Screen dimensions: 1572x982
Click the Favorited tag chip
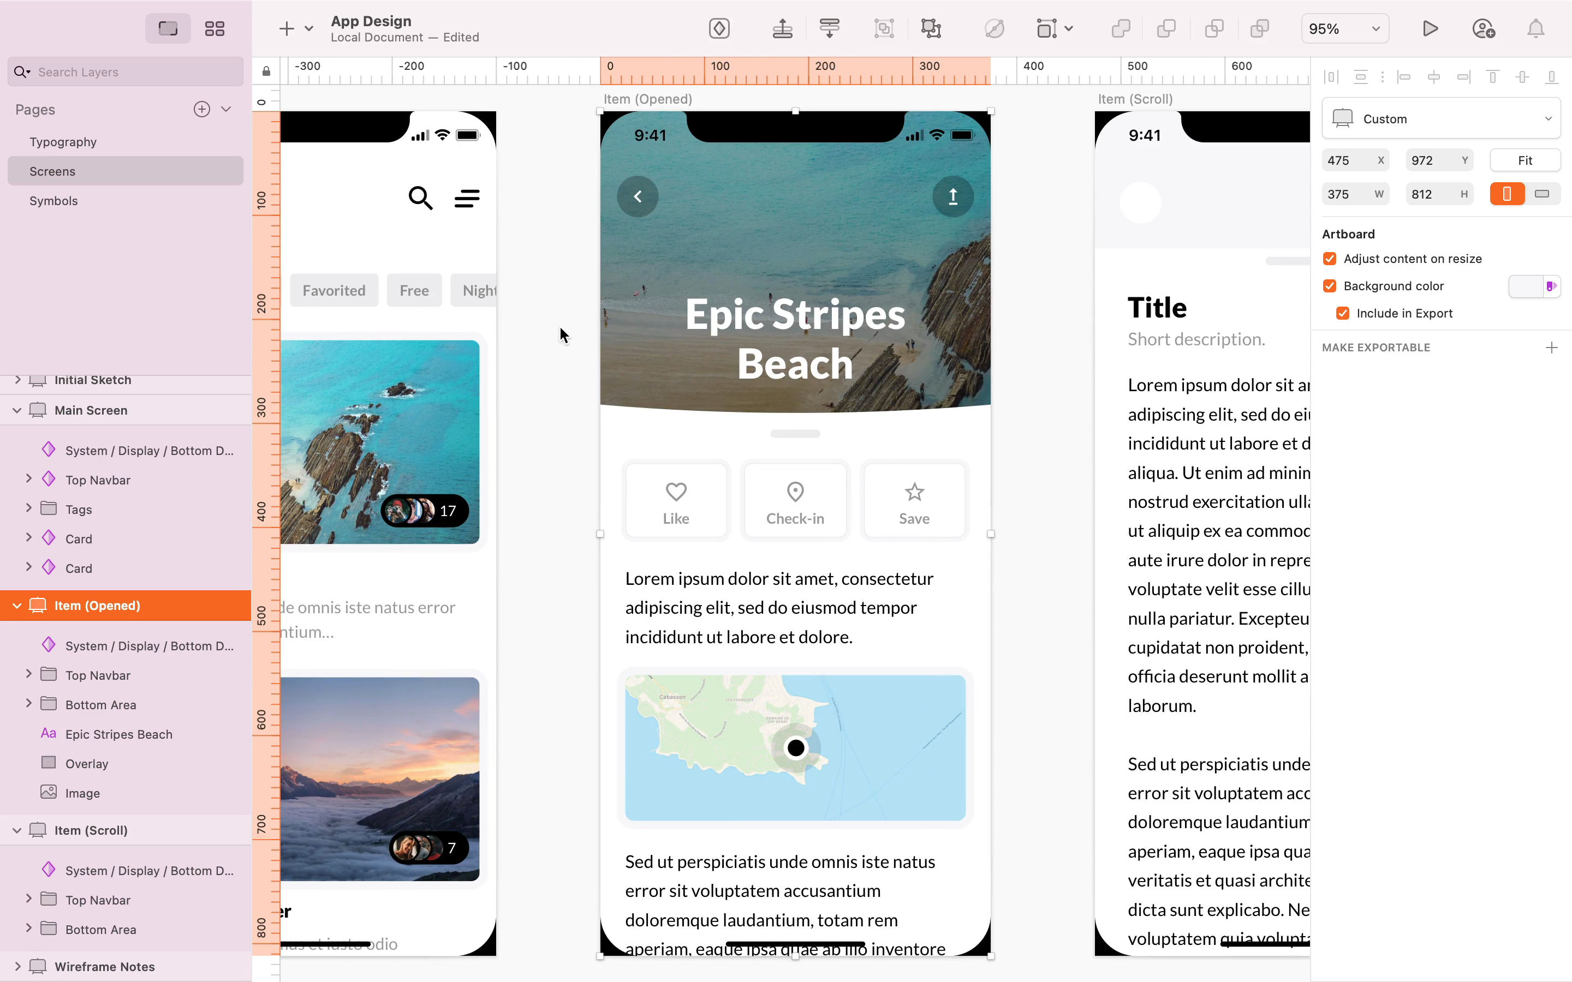pos(334,290)
